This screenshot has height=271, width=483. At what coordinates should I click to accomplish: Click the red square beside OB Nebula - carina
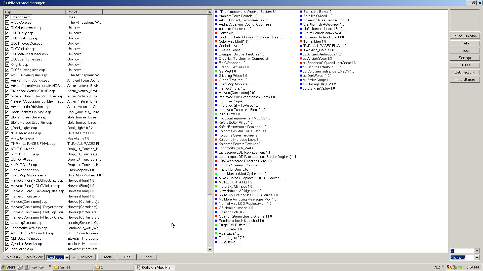[216, 208]
